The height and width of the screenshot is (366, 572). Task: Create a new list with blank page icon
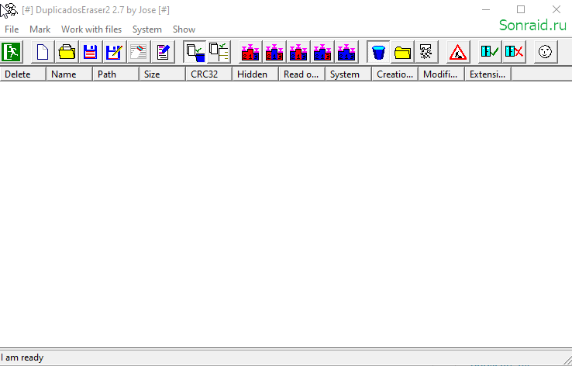pyautogui.click(x=43, y=52)
